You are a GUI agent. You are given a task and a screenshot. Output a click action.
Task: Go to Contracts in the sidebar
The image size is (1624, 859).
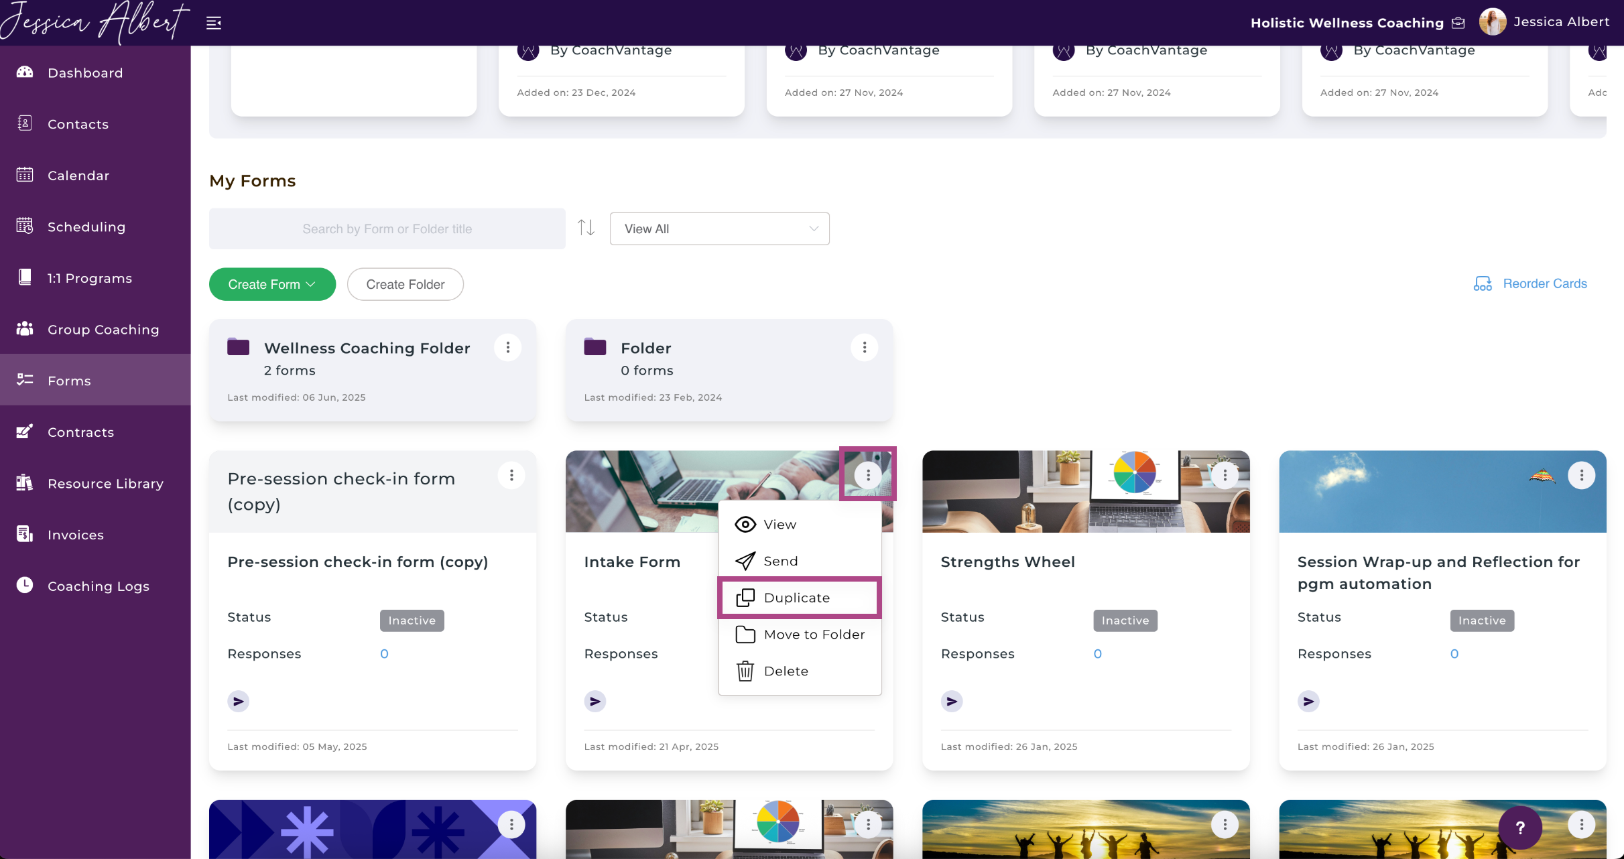(80, 432)
